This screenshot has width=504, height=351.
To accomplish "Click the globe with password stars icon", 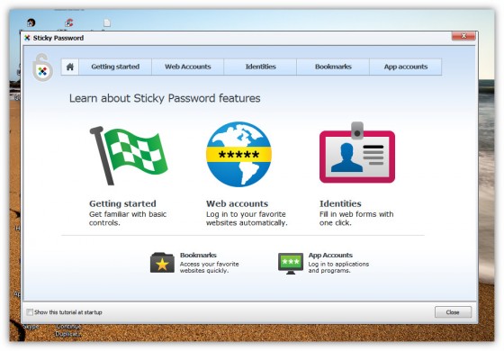I will (238, 154).
